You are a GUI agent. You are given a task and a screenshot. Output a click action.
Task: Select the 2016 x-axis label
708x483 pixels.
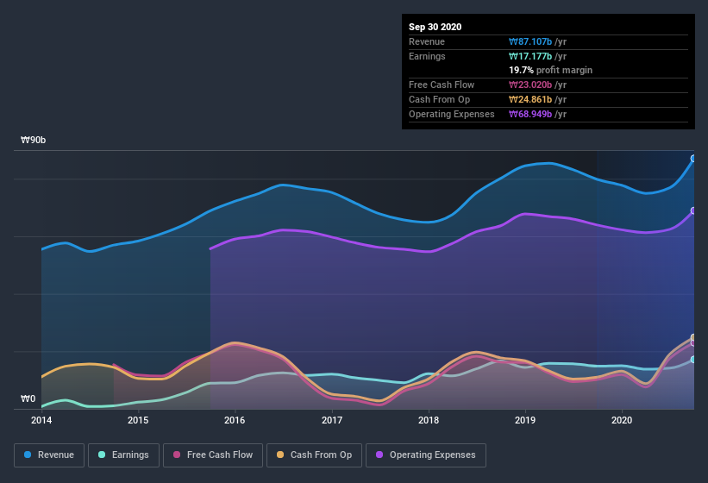click(x=235, y=420)
